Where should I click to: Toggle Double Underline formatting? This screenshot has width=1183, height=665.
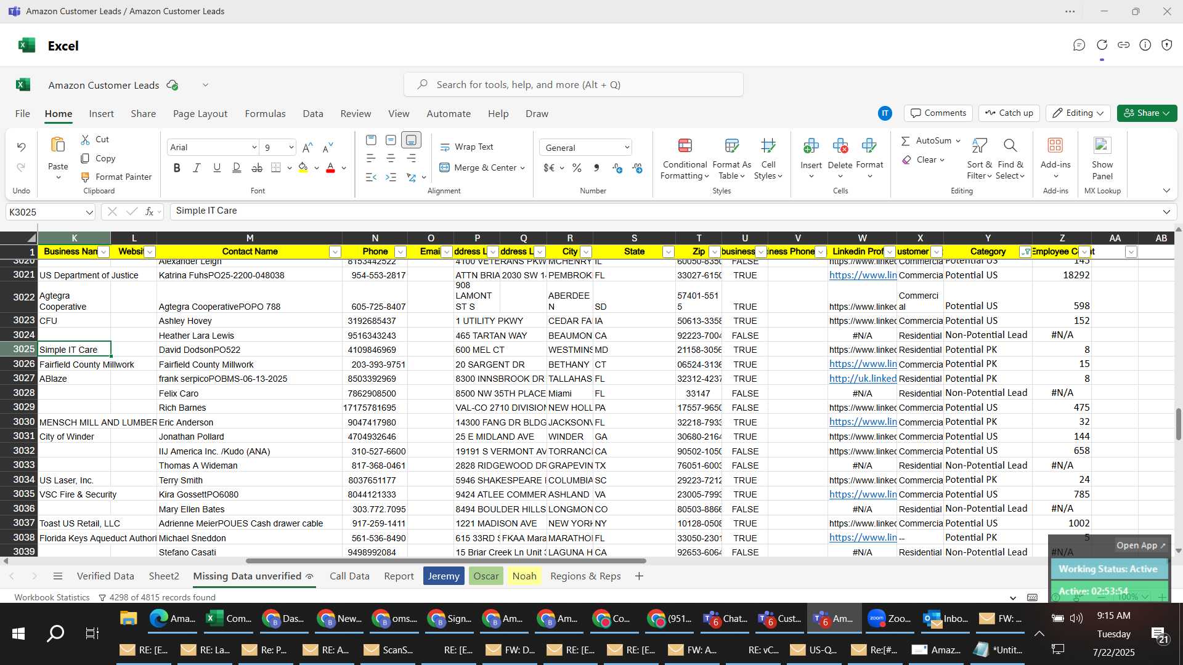point(237,168)
